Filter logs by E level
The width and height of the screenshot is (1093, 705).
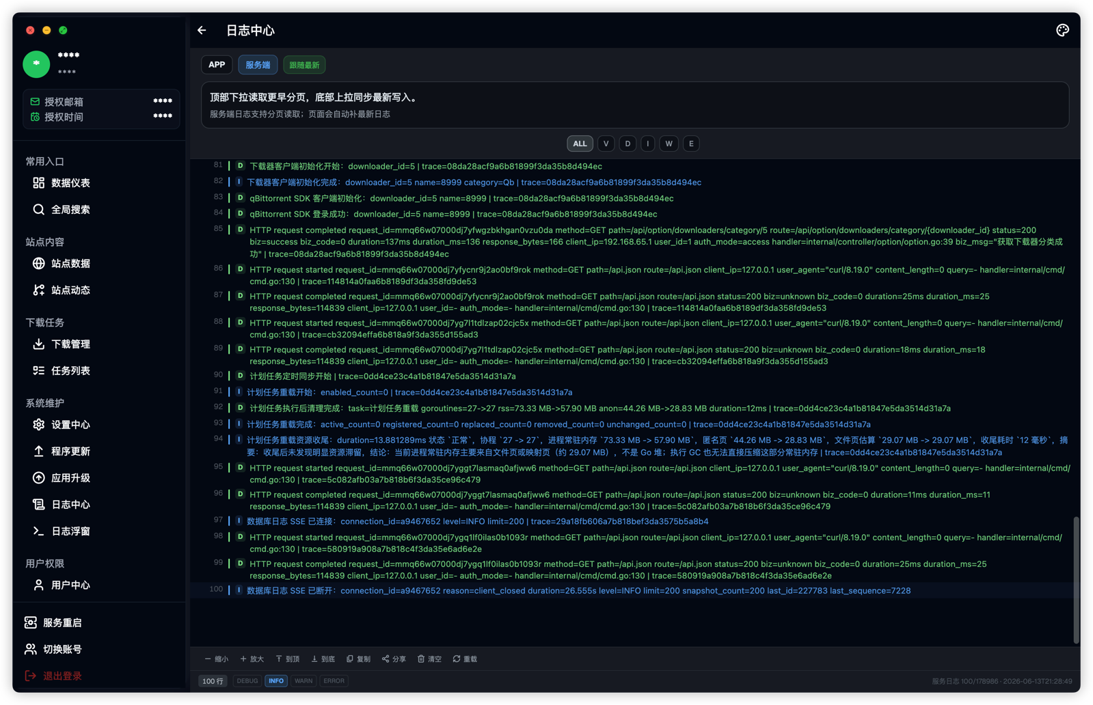691,143
